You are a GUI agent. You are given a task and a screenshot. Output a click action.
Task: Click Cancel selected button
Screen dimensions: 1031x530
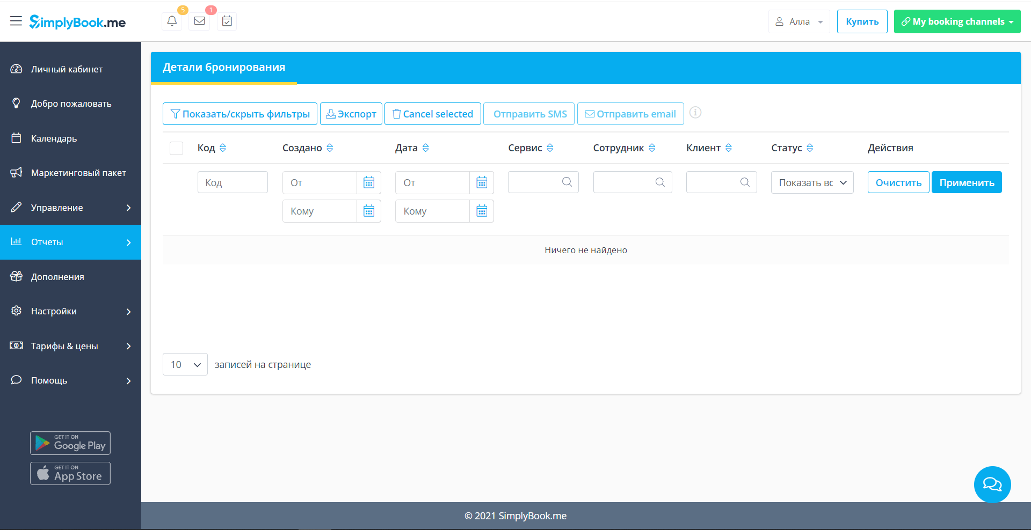[433, 114]
